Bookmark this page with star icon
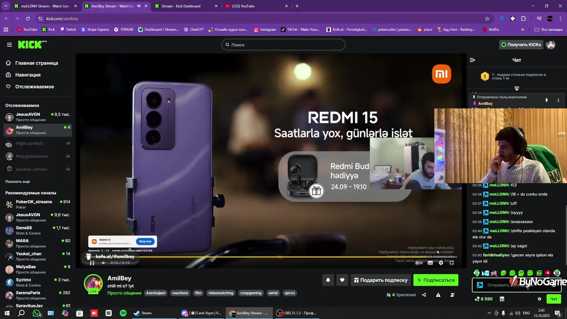The image size is (567, 319). [487, 19]
